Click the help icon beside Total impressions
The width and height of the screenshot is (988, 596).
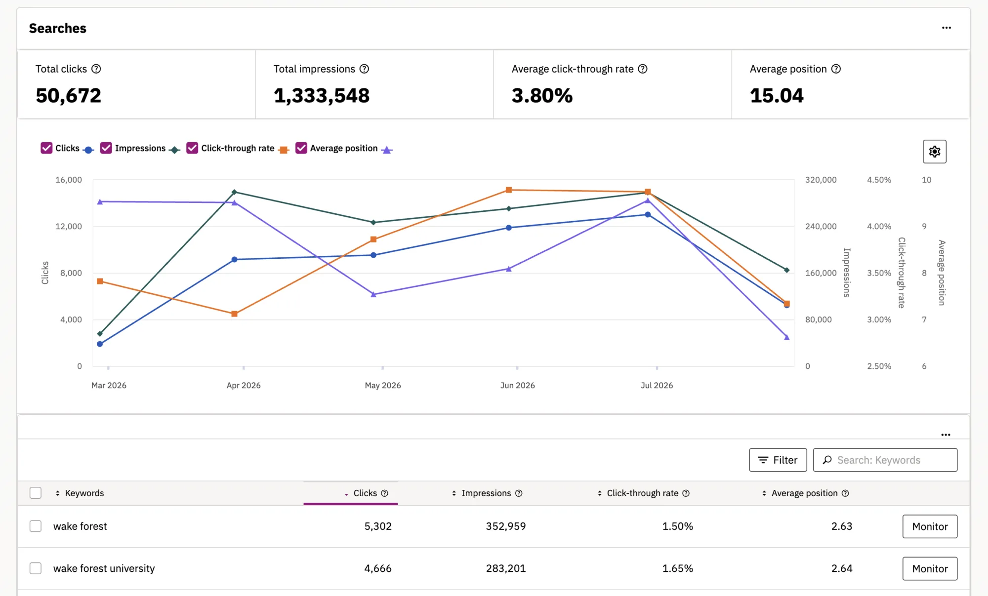click(364, 69)
